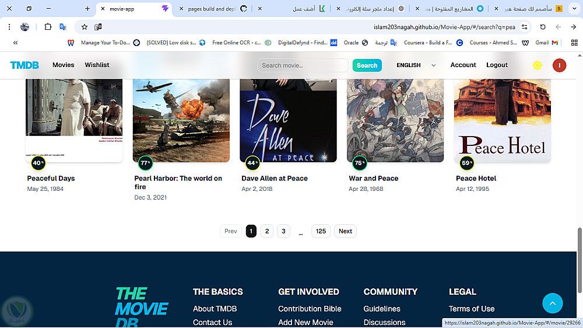This screenshot has height=328, width=583.
Task: Open the Peace Hotel poster
Action: [x=503, y=120]
